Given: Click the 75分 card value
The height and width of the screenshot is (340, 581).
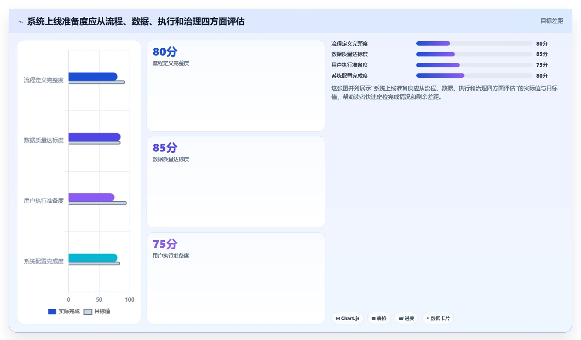Looking at the screenshot, I should 165,244.
